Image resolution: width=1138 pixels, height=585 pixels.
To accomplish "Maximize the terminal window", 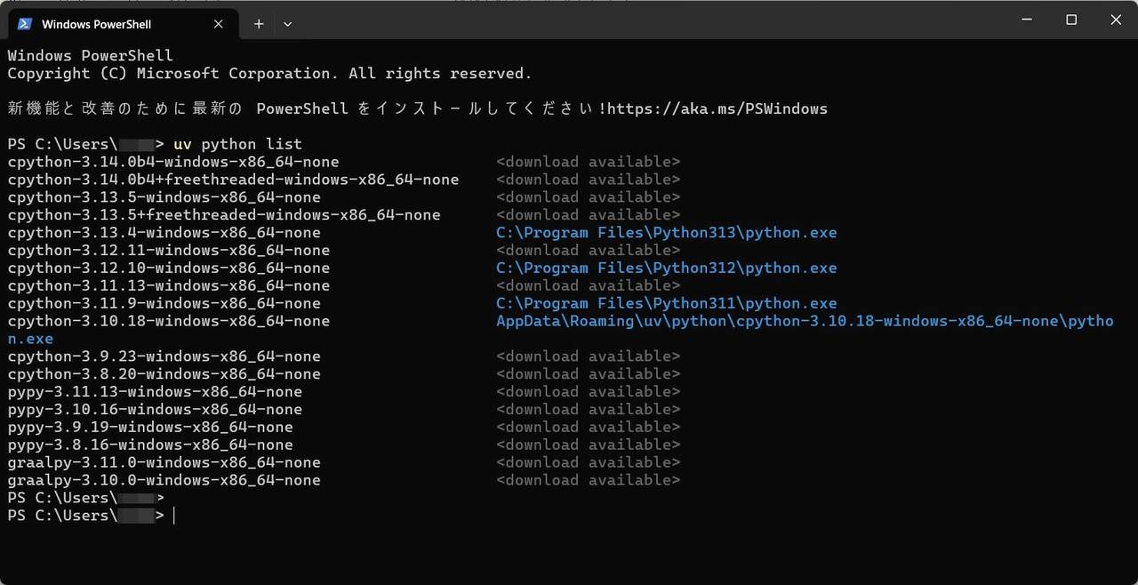I will (1071, 20).
